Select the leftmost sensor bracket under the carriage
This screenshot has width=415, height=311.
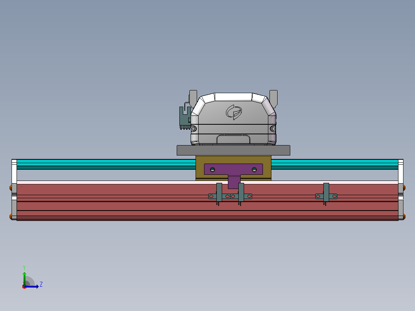point(219,194)
